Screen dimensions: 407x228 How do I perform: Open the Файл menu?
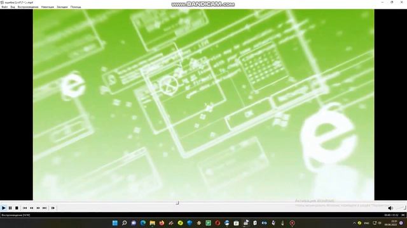[4, 7]
